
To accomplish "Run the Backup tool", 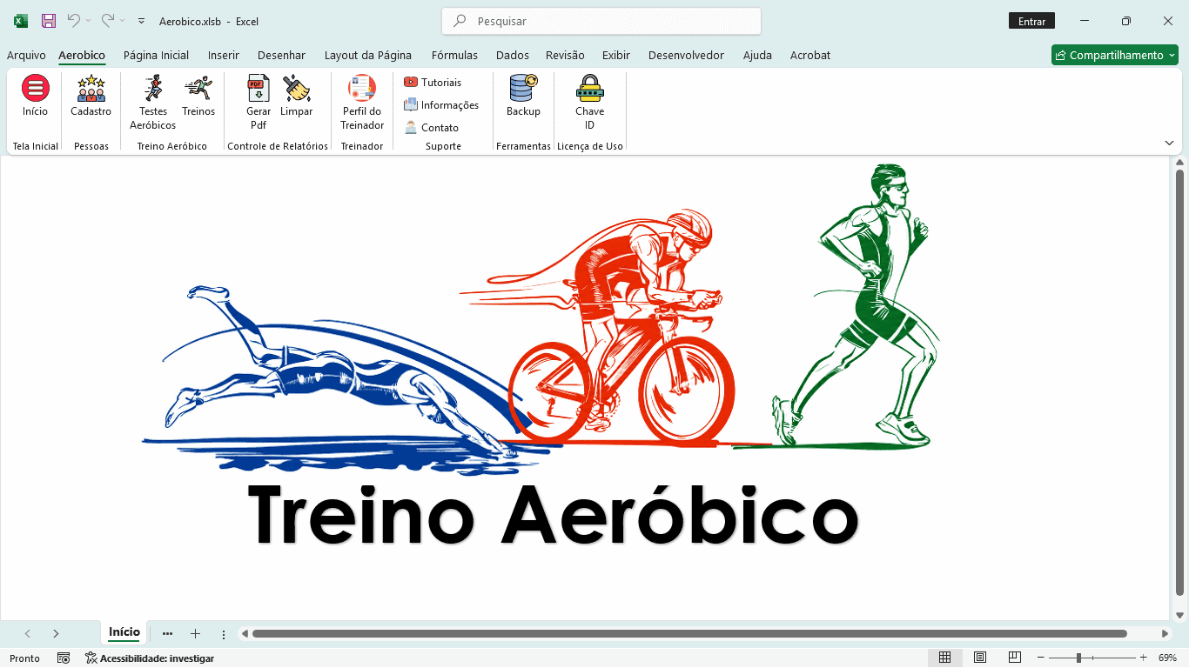I will click(x=523, y=97).
